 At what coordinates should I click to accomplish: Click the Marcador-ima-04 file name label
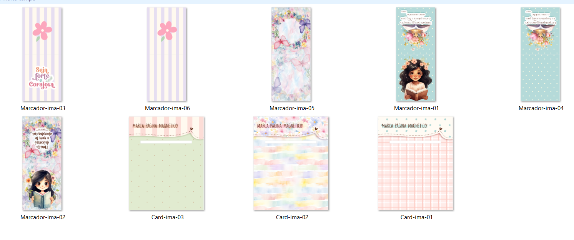pyautogui.click(x=541, y=108)
